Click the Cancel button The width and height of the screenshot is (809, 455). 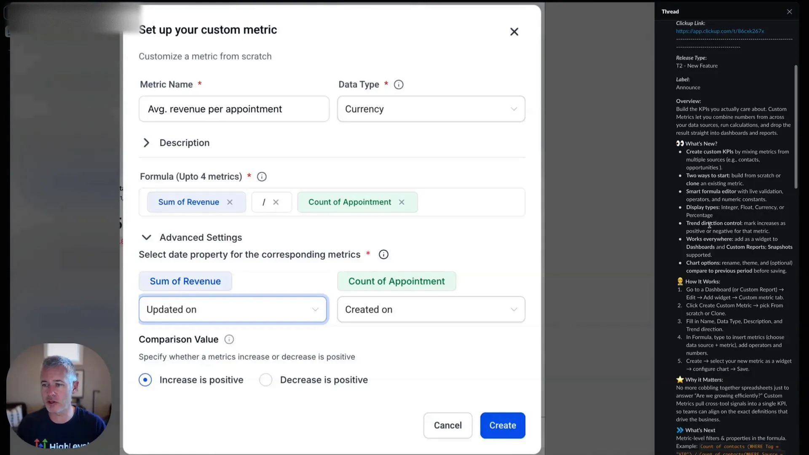pyautogui.click(x=447, y=425)
